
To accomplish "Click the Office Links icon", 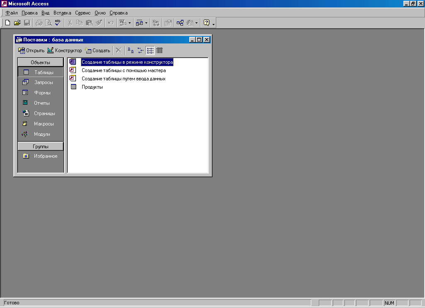I will (123, 23).
